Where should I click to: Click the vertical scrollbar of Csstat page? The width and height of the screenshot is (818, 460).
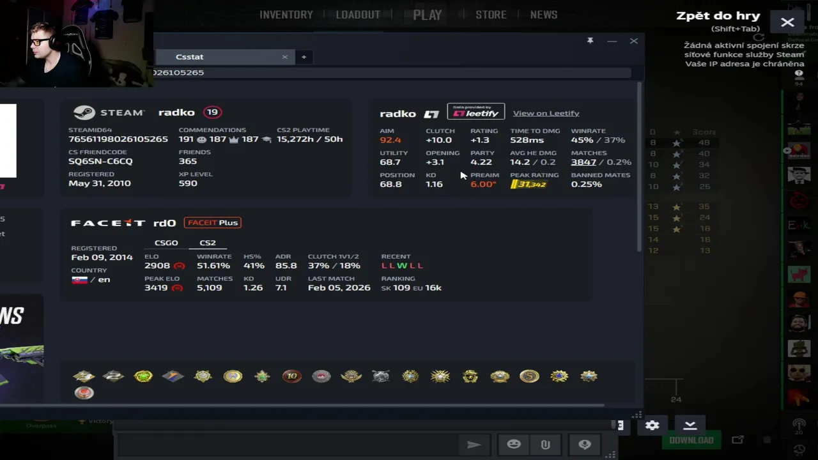pyautogui.click(x=639, y=166)
